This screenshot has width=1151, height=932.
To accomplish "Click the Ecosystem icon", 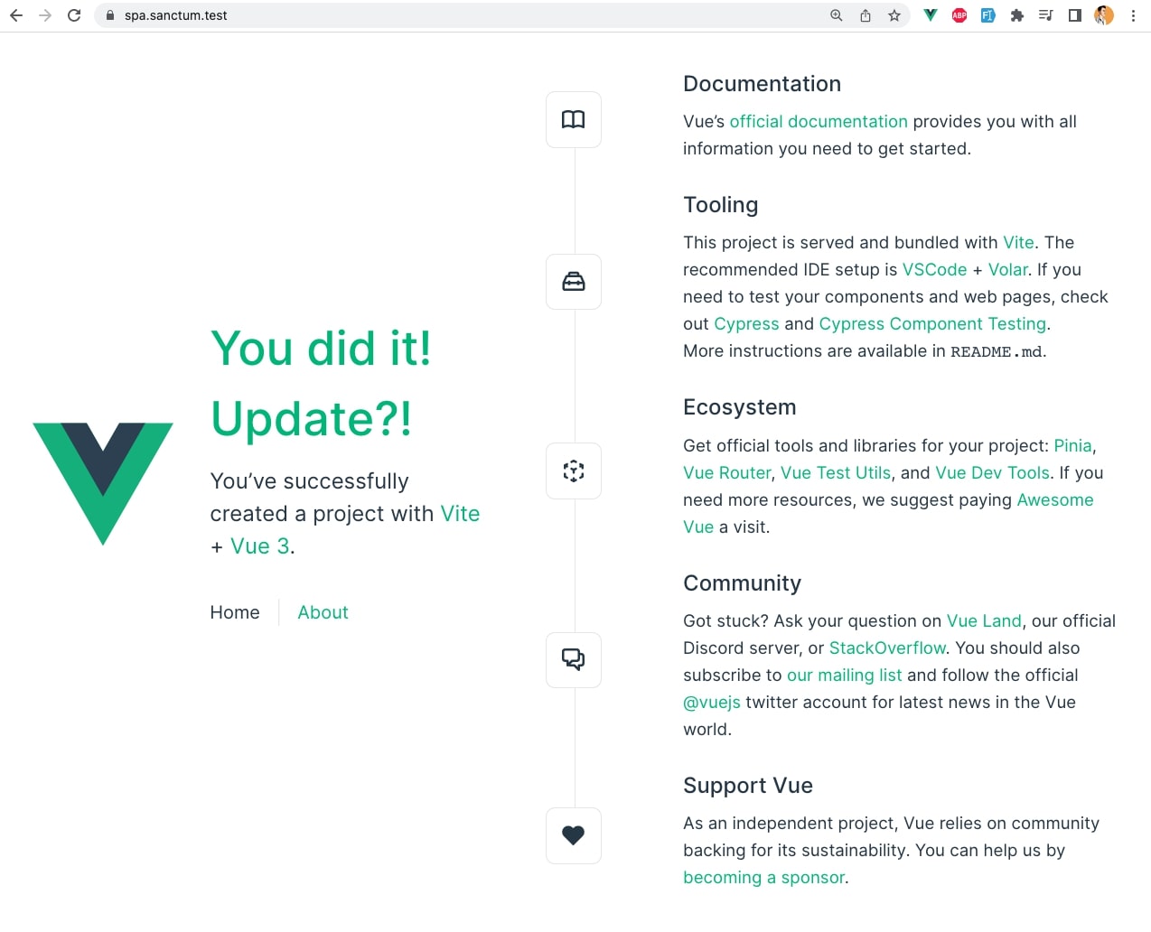I will (574, 471).
